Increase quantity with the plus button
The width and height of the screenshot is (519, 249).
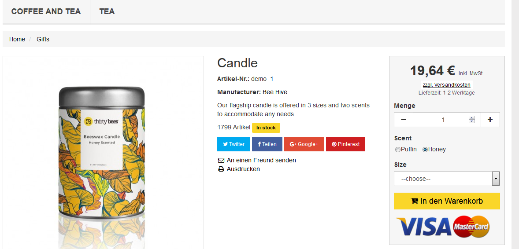click(490, 120)
